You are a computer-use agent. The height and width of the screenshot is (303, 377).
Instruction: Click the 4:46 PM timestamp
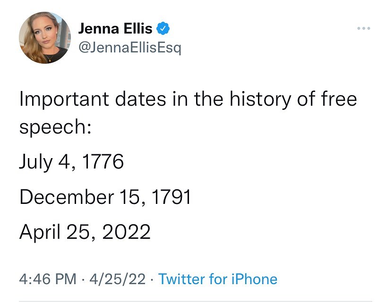pyautogui.click(x=48, y=279)
